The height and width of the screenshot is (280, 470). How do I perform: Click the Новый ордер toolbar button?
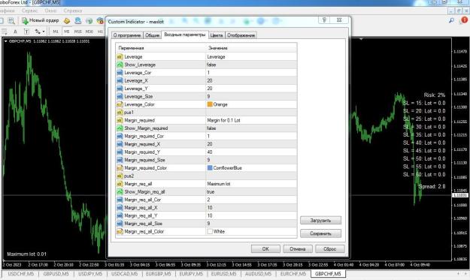tap(40, 20)
